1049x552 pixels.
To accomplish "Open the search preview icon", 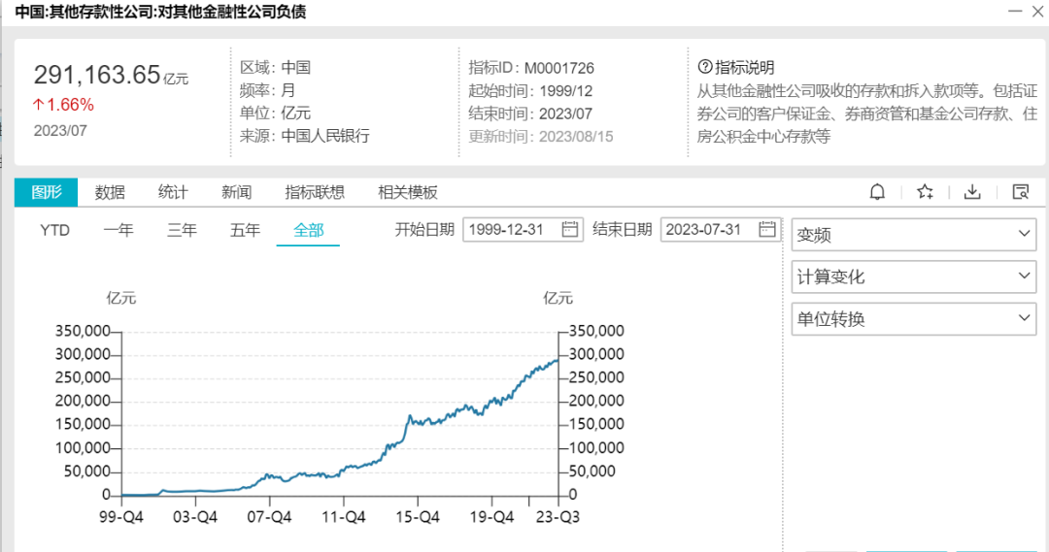I will (1020, 192).
